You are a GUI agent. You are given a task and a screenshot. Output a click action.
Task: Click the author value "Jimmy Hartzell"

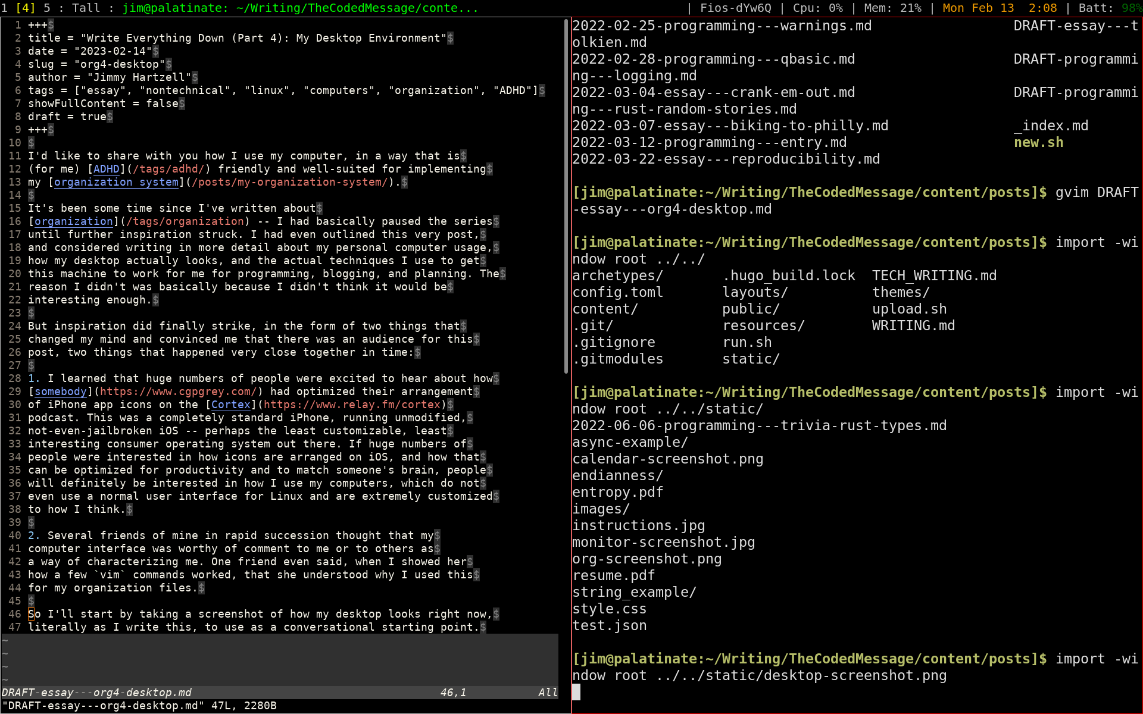(139, 77)
